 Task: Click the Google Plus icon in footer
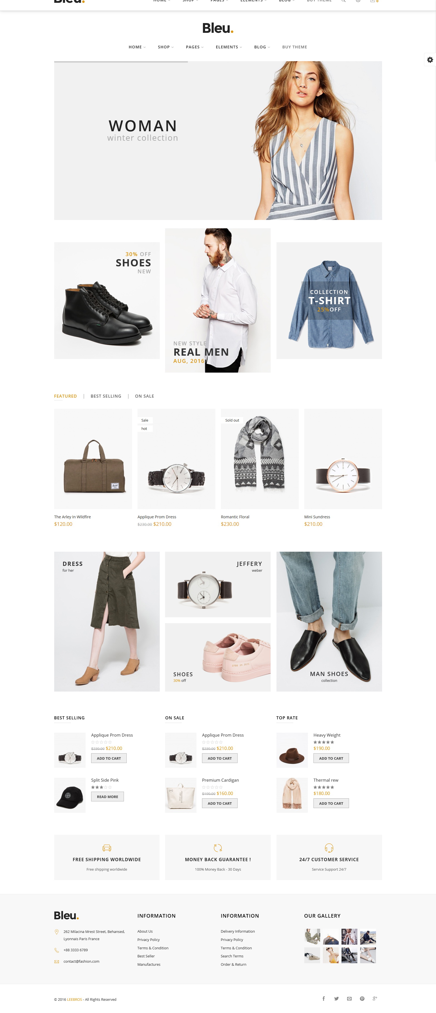375,999
